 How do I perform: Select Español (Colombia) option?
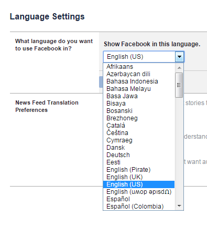[x=139, y=207]
